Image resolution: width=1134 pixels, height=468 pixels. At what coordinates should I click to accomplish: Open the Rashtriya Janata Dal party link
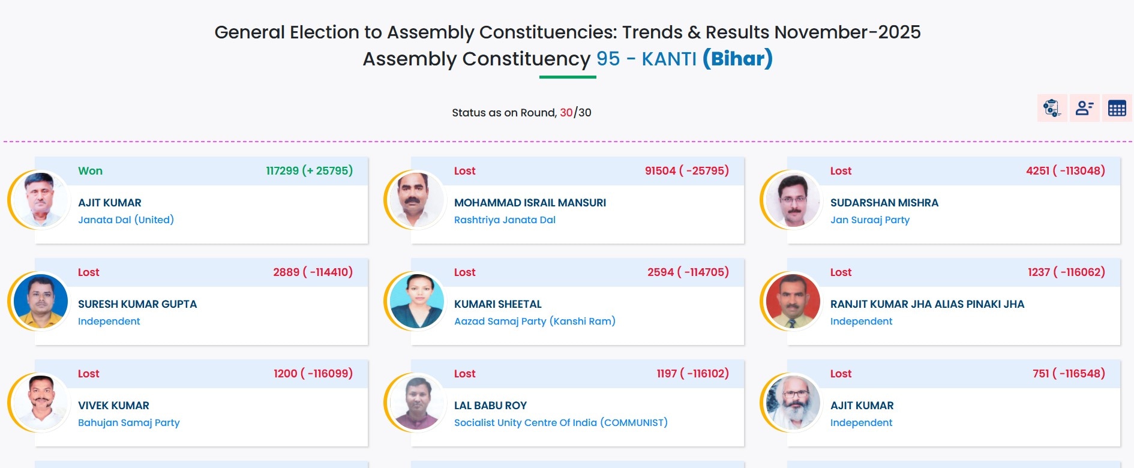[x=505, y=220]
